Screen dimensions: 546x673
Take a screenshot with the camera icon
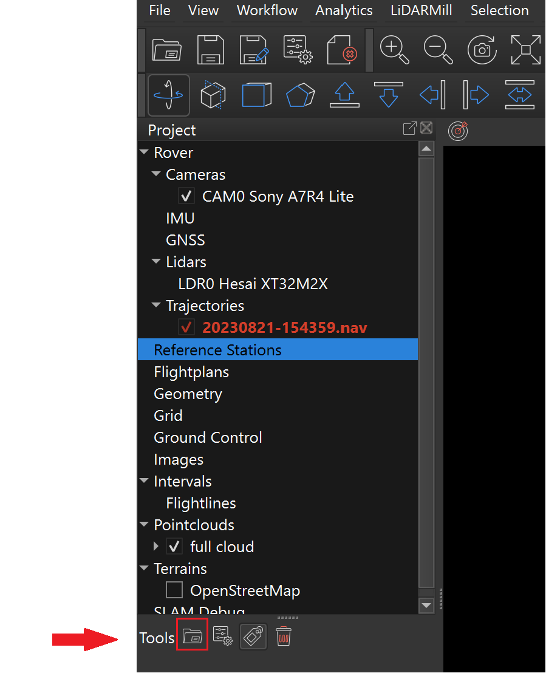tap(482, 50)
